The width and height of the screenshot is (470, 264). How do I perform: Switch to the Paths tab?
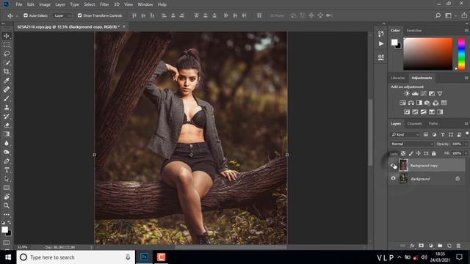pos(433,124)
